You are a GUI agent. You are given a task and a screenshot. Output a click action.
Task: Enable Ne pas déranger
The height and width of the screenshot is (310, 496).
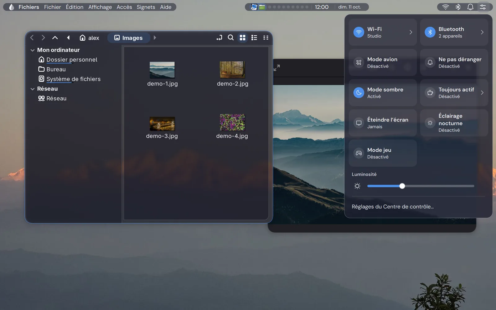coord(454,62)
